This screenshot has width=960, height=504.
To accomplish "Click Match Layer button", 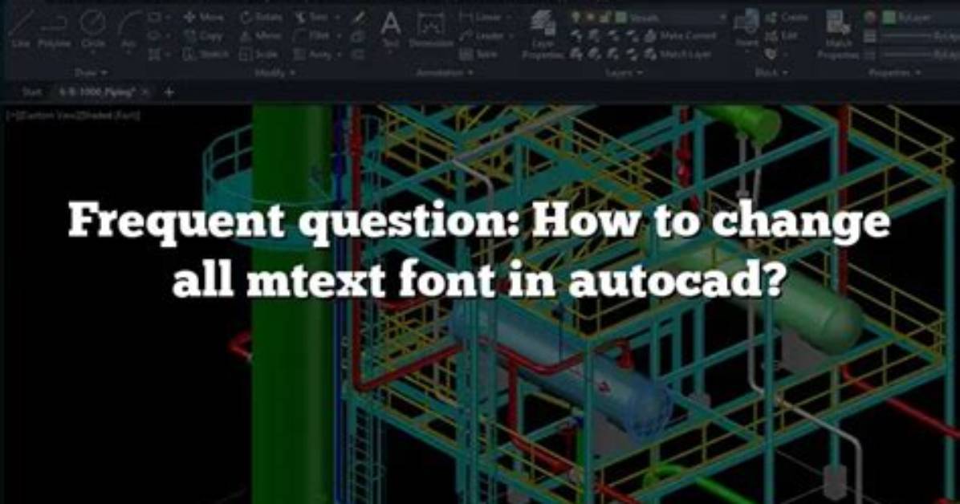I will click(x=677, y=55).
